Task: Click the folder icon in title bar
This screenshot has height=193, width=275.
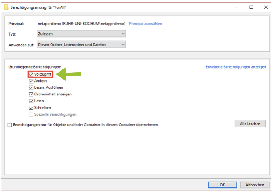Action: [6, 7]
